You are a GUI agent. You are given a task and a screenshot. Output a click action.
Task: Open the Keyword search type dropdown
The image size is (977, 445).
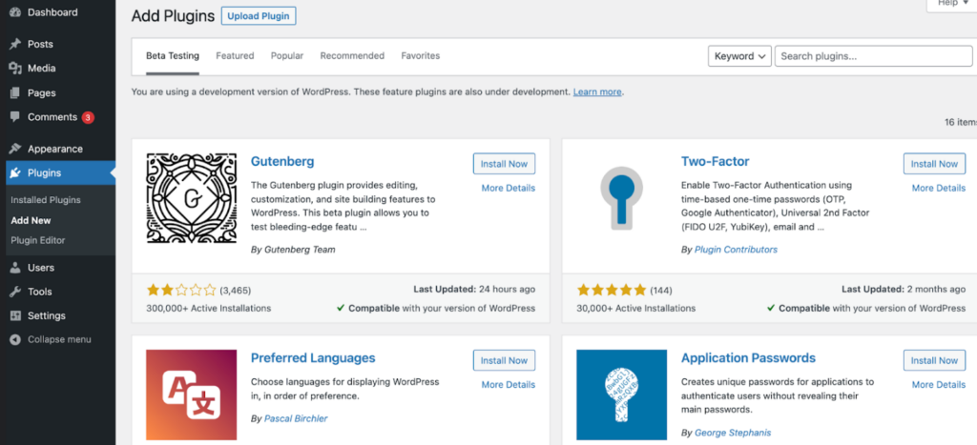[739, 56]
